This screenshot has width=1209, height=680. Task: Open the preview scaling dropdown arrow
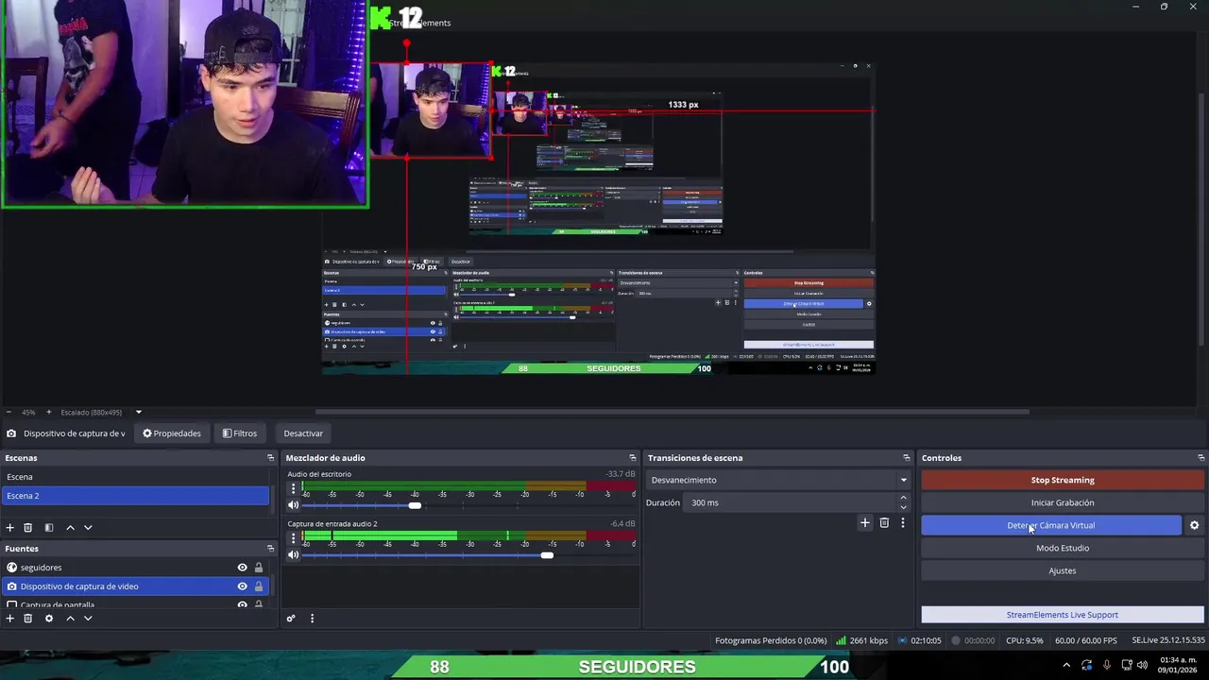pyautogui.click(x=138, y=412)
